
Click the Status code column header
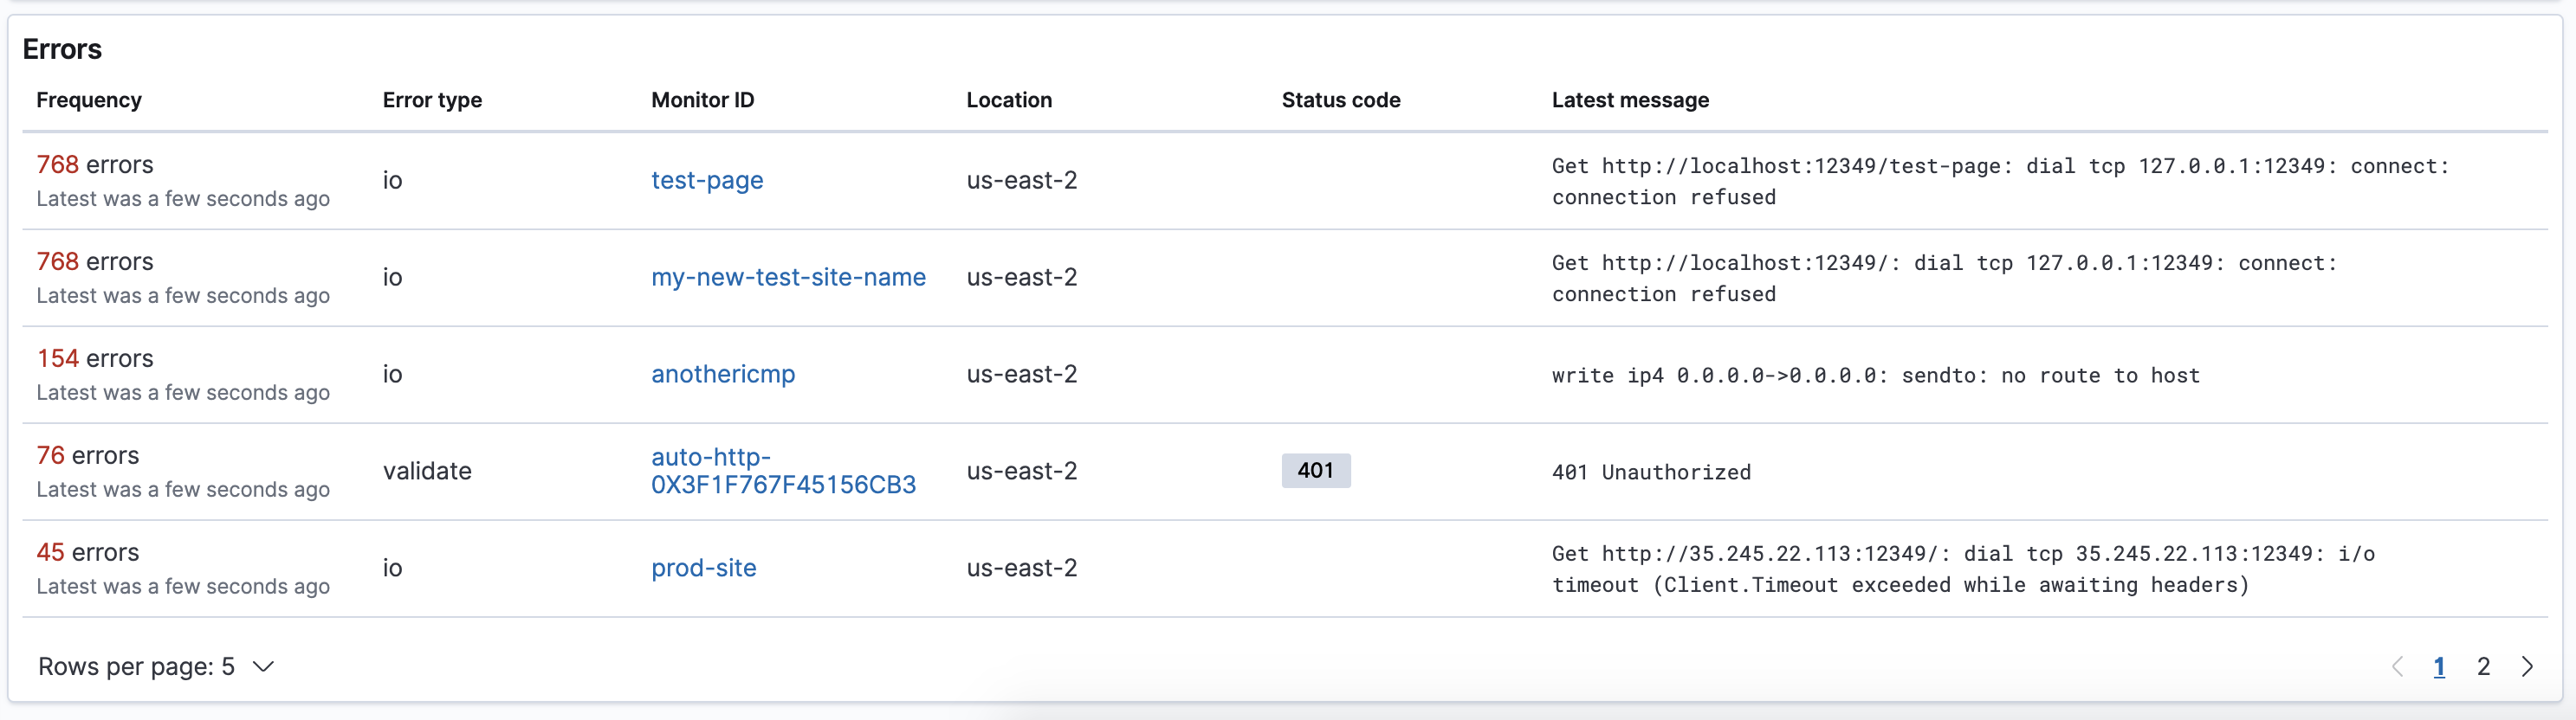tap(1340, 100)
